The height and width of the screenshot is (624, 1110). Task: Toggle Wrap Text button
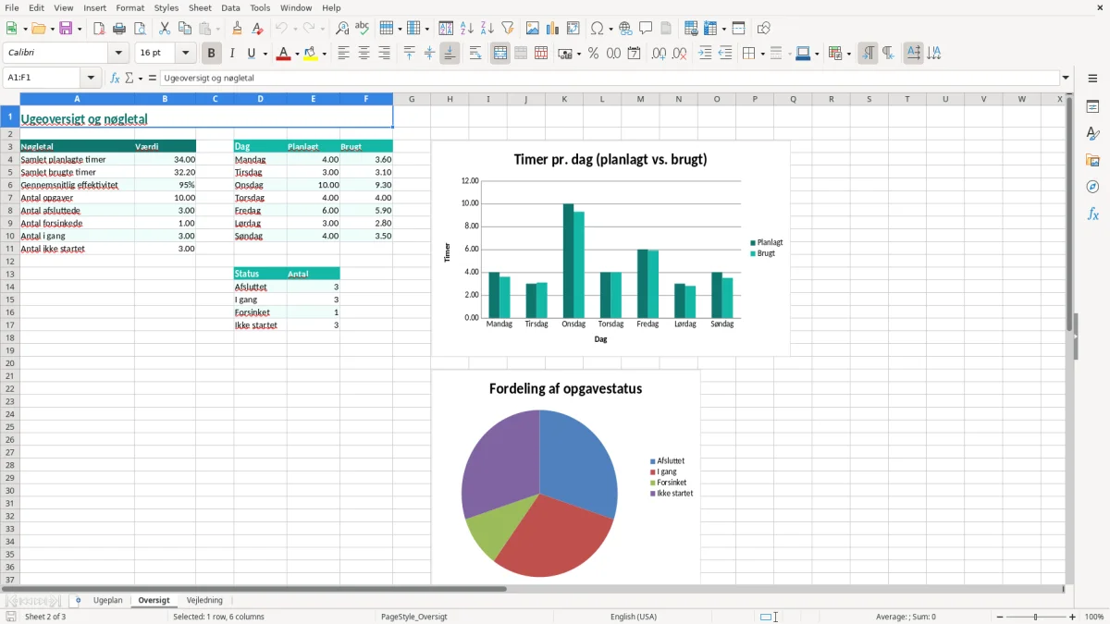point(475,54)
